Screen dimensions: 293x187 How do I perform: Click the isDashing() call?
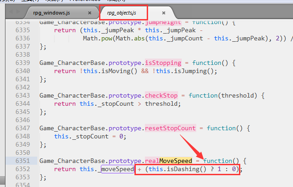[187, 169]
